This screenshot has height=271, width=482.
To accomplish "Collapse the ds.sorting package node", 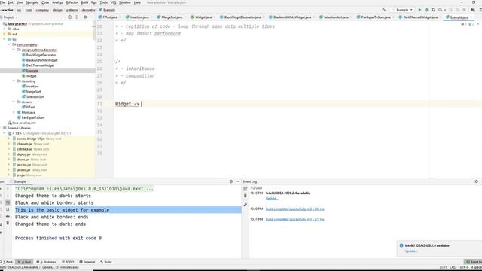I will click(14, 81).
